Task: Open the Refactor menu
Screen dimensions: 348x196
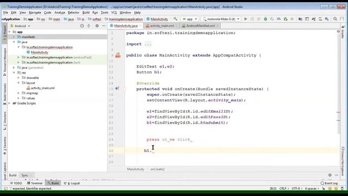Action: pyautogui.click(x=73, y=13)
